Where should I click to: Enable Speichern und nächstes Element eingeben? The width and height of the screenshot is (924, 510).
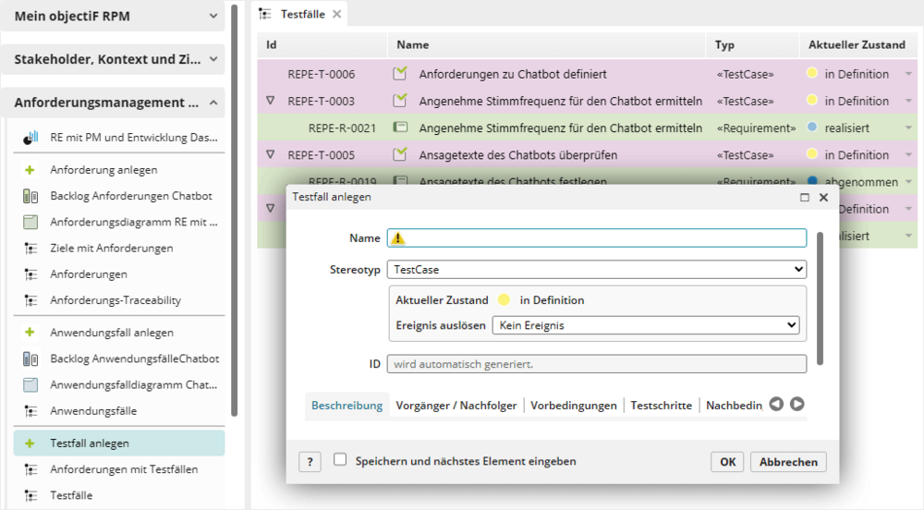[340, 459]
